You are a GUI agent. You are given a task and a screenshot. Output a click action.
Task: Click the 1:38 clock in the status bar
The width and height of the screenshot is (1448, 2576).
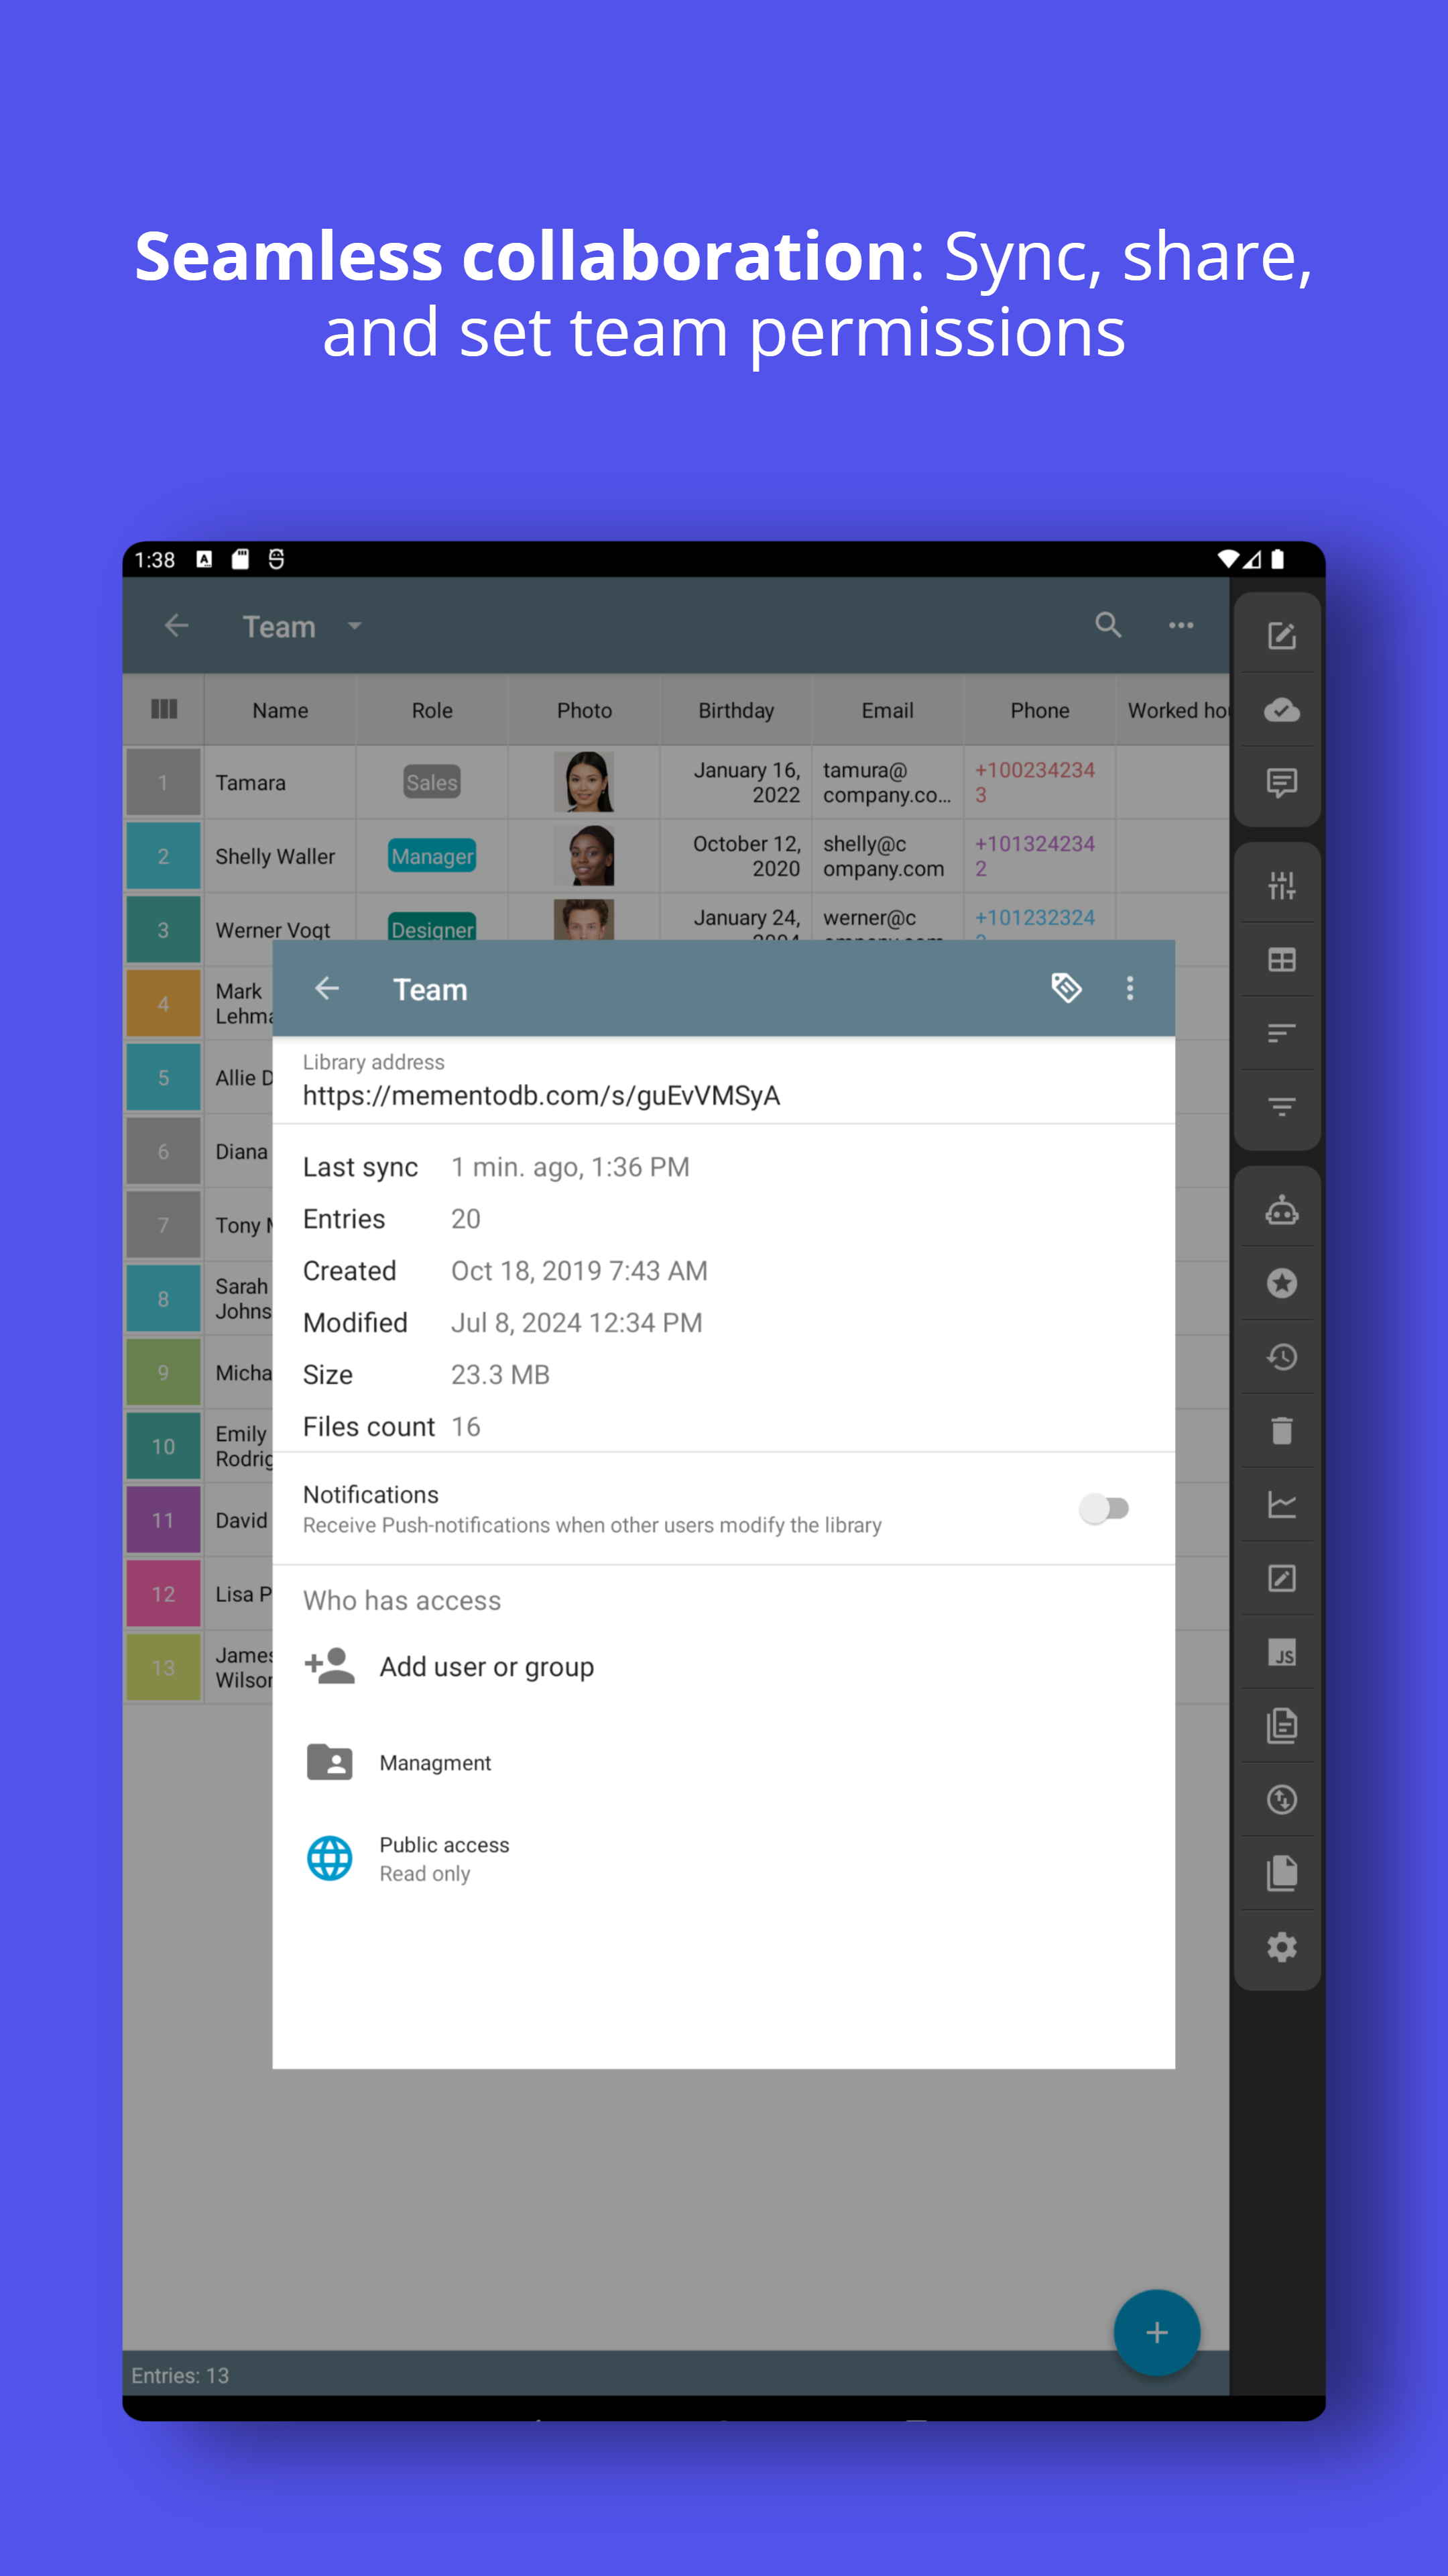coord(155,560)
